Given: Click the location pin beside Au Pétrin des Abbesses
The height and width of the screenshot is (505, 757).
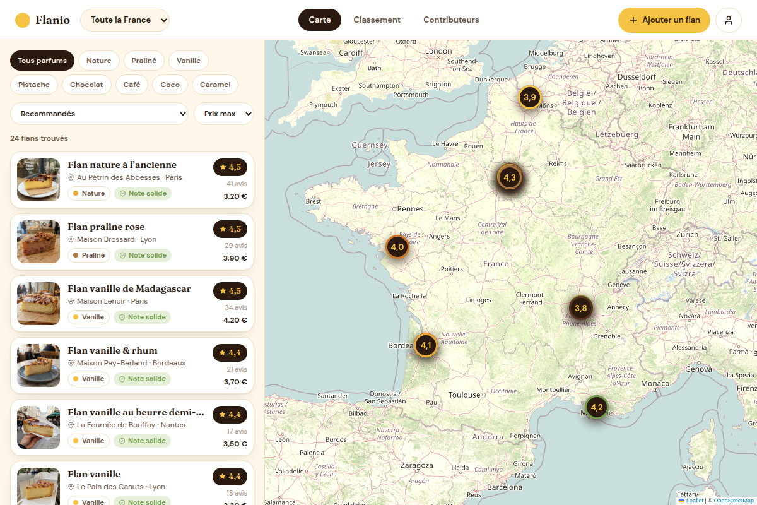Looking at the screenshot, I should [71, 178].
